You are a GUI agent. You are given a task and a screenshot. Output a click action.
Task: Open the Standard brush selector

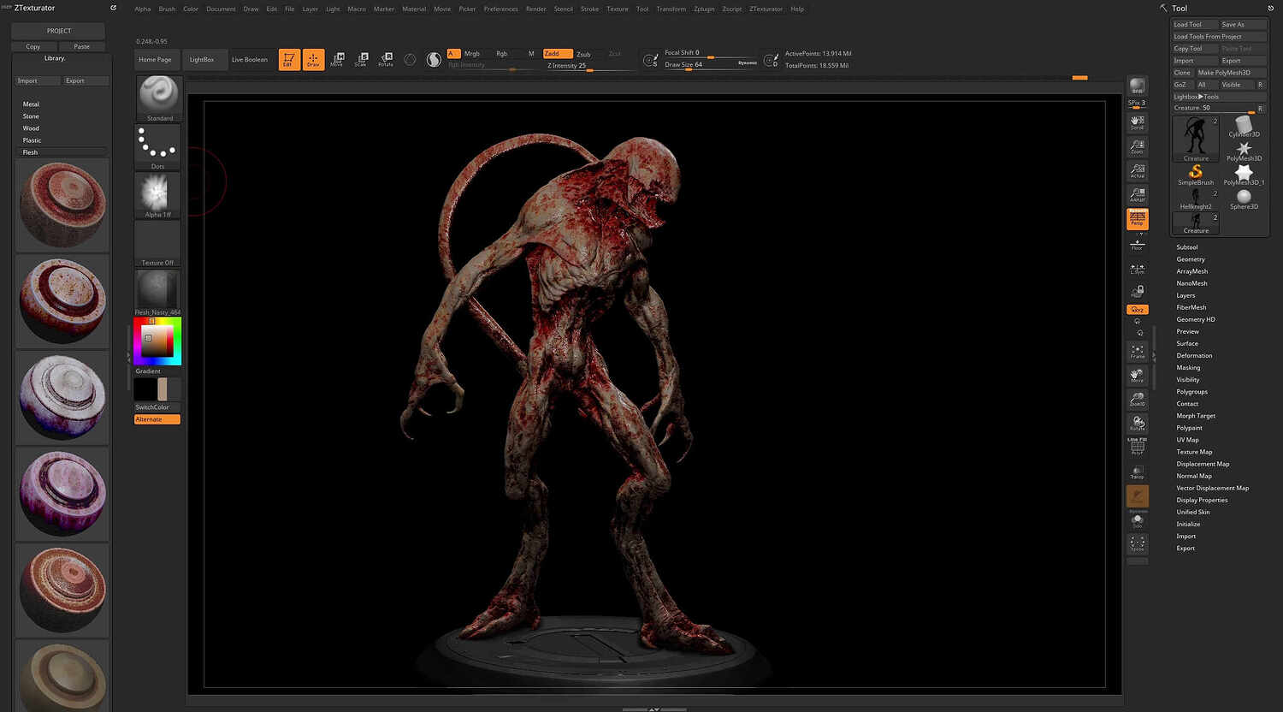[157, 94]
